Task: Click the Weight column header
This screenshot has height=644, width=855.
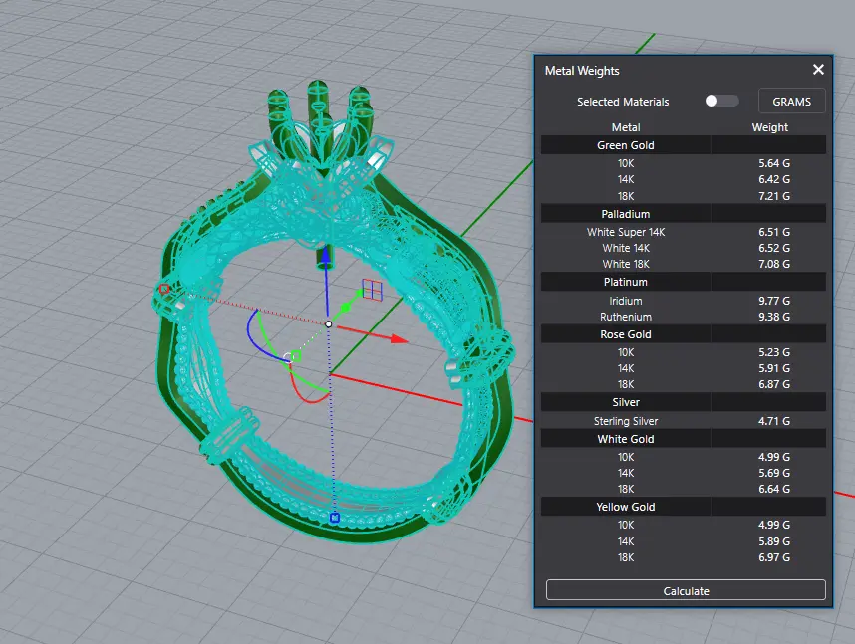Action: point(769,127)
